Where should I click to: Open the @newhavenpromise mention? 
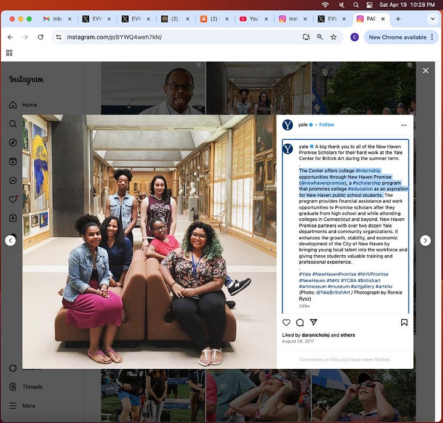[x=323, y=183]
